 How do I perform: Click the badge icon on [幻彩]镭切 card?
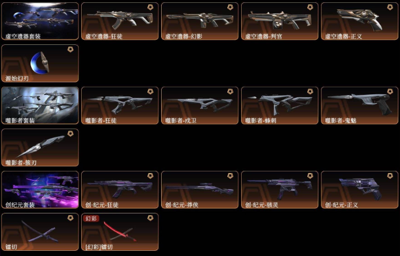(x=151, y=218)
